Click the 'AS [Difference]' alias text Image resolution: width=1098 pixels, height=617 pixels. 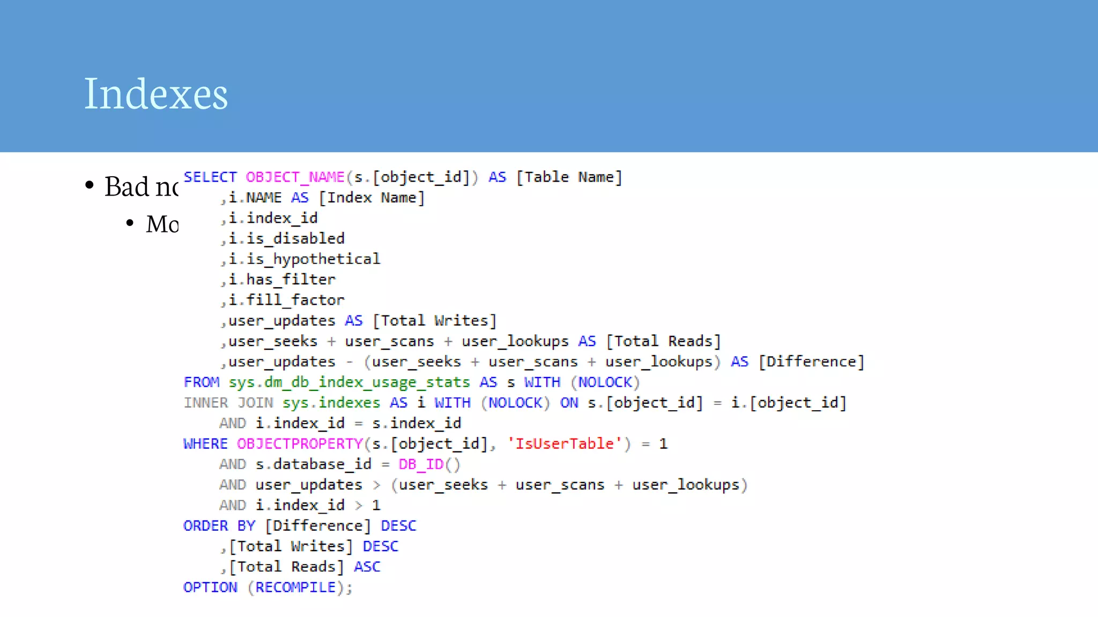tap(798, 362)
